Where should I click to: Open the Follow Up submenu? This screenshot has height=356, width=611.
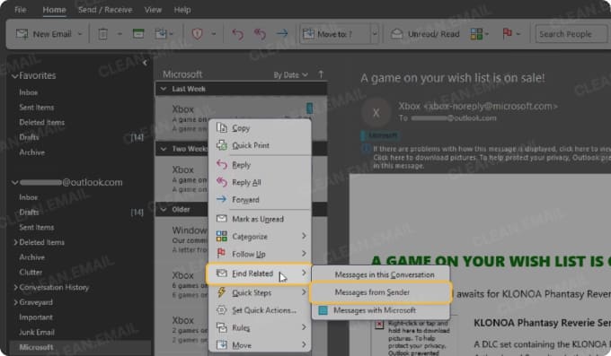pyautogui.click(x=260, y=254)
